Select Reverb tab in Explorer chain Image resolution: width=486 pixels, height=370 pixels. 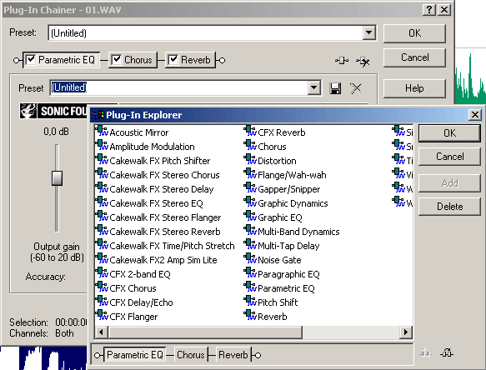click(233, 355)
